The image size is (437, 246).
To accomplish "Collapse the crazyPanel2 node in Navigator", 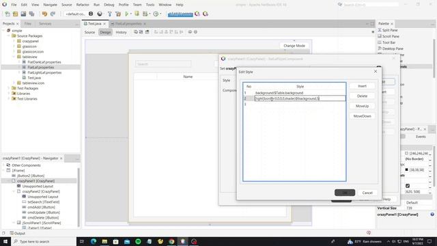I will click(x=14, y=191).
